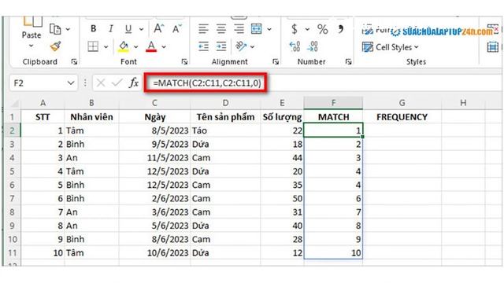
Task: Open the Copy dropdown arrow
Action: [68, 29]
